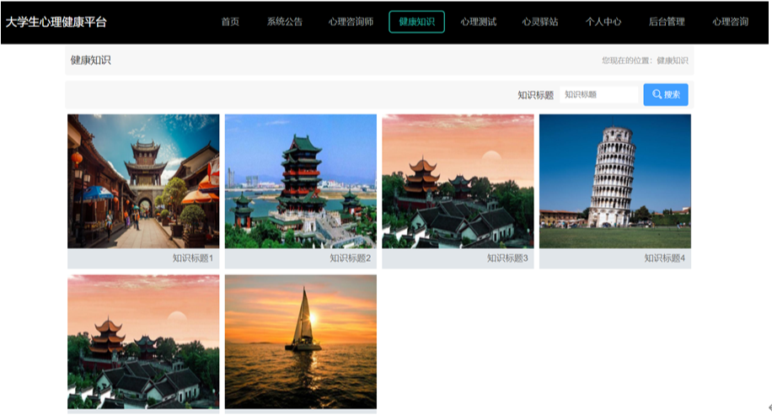The image size is (772, 420).
Task: Open the Leaning Tower image for 知识标题4
Action: tap(615, 181)
